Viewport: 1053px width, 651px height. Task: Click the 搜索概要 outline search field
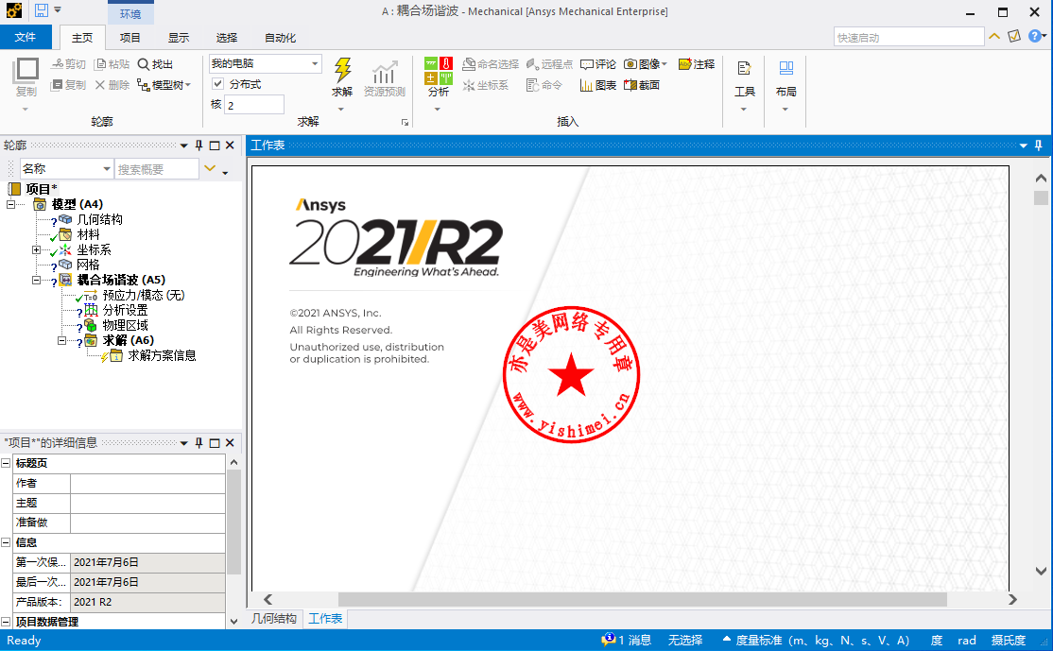click(x=157, y=169)
